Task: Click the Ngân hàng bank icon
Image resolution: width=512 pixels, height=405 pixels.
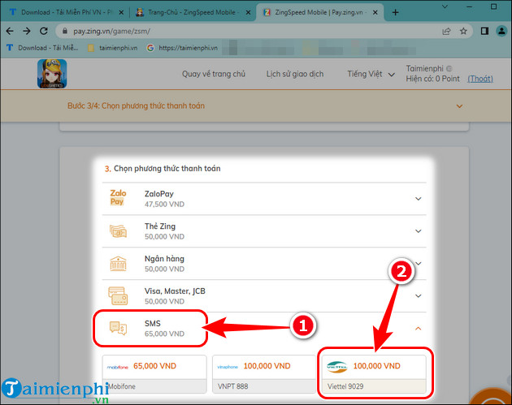Action: (x=118, y=264)
